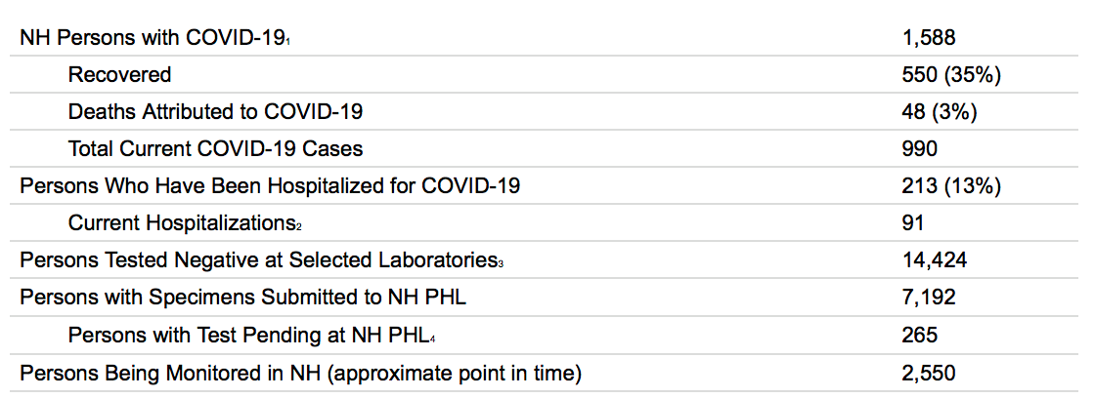Click the Recovered row label

click(x=119, y=74)
